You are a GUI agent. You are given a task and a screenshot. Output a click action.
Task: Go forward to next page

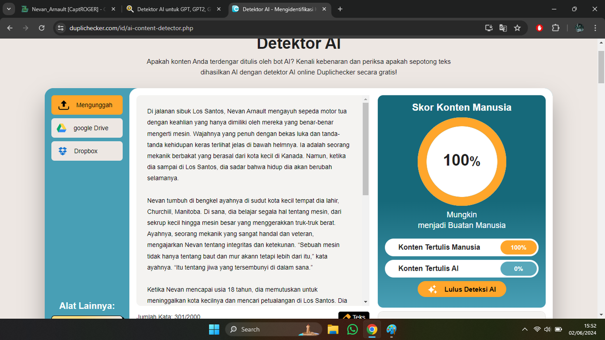(26, 28)
